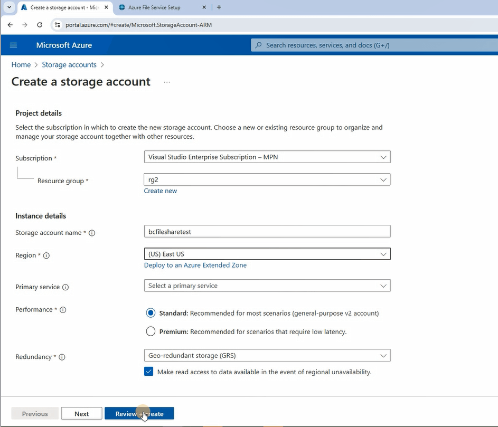Expand the Subscription dropdown

[x=267, y=157]
